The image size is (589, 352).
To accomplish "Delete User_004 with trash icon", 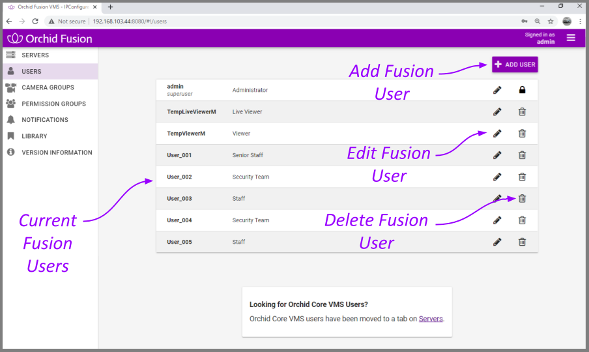I will click(x=522, y=220).
